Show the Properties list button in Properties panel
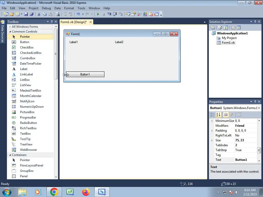Image resolution: width=263 pixels, height=197 pixels. 226,115
